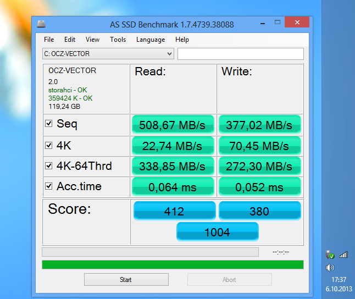Screen dimensions: 355x299
Task: Open the Help menu
Action: 182,40
